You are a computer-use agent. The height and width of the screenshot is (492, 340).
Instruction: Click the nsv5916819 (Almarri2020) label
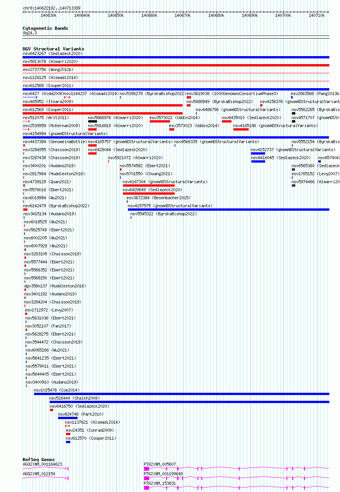(x=116, y=126)
